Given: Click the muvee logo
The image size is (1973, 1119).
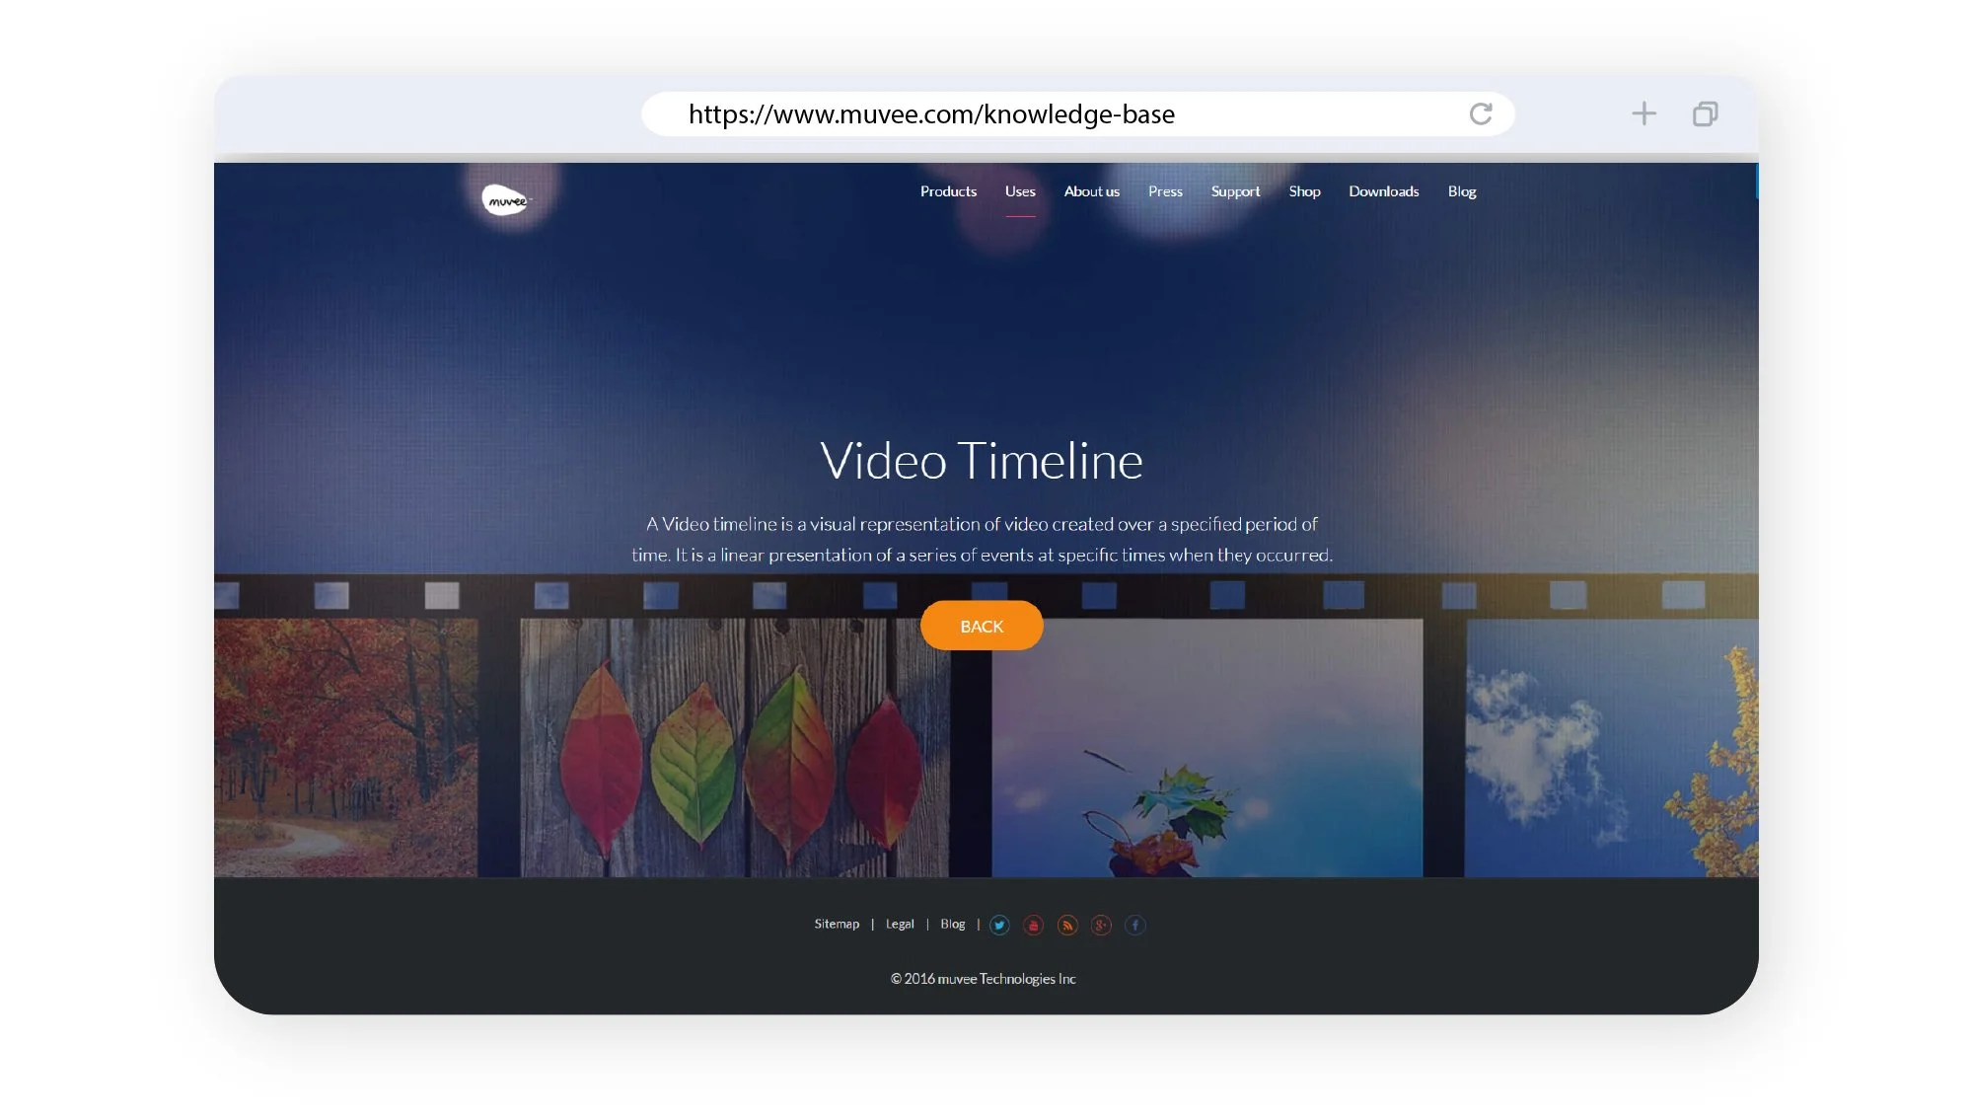Looking at the screenshot, I should (x=506, y=200).
